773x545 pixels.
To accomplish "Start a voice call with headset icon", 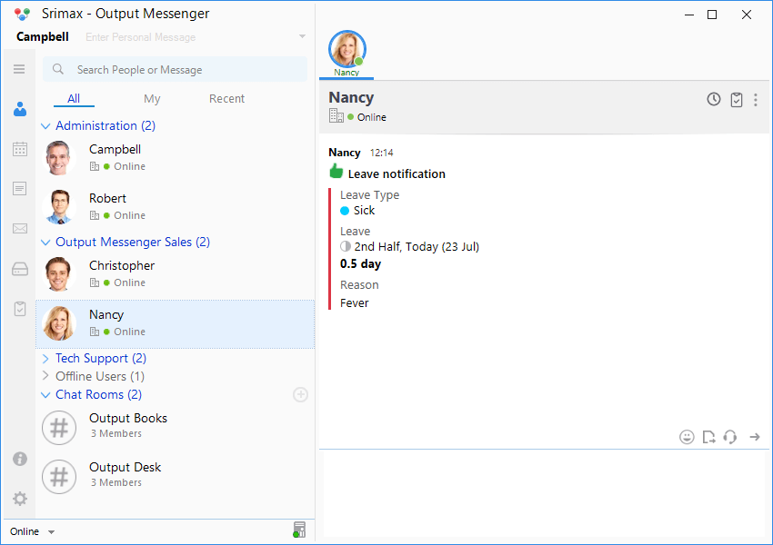I will tap(730, 437).
